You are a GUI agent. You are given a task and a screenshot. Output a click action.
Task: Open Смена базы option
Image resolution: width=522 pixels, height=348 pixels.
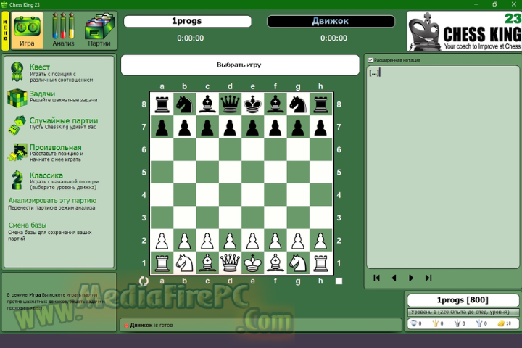[28, 225]
